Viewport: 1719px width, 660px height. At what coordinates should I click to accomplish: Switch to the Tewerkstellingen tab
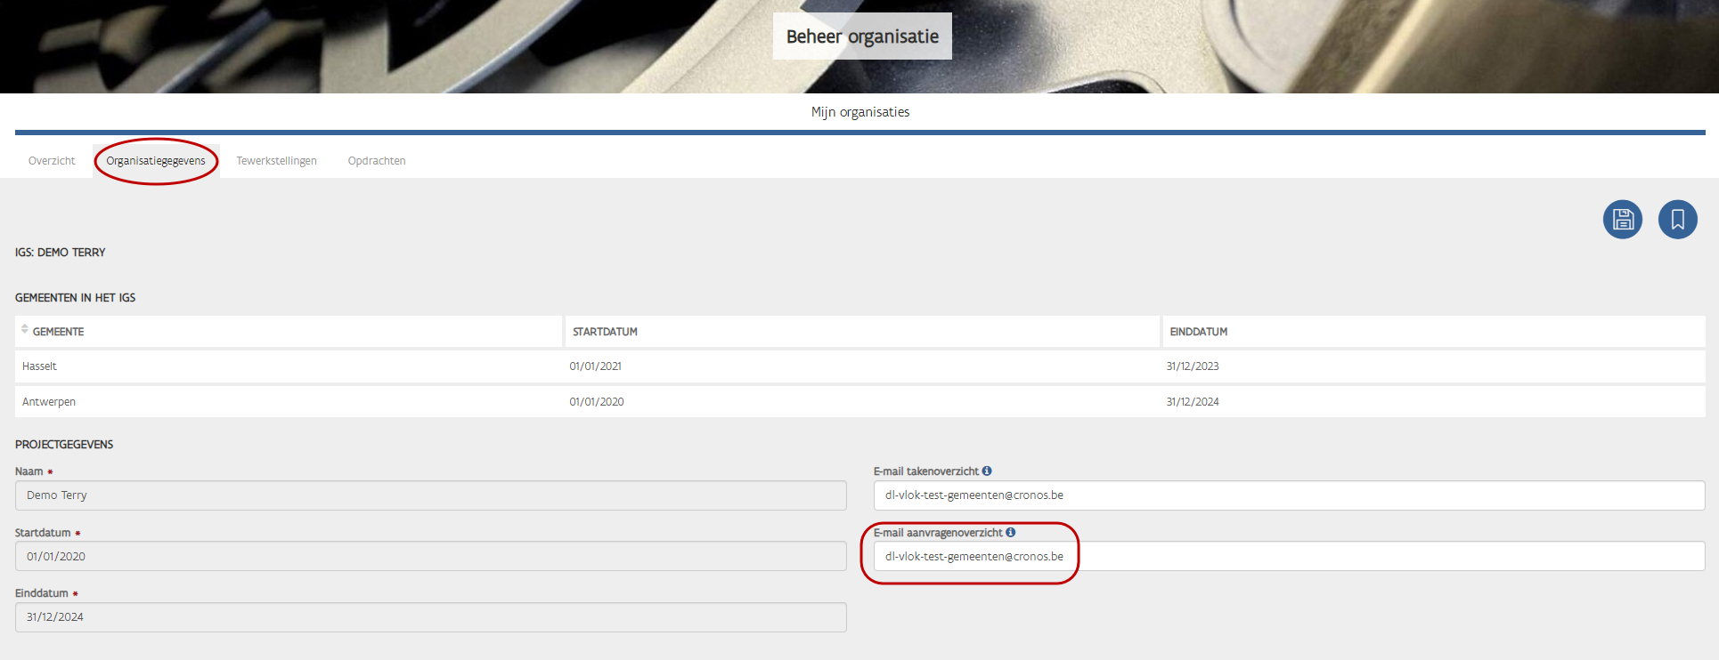pos(276,161)
